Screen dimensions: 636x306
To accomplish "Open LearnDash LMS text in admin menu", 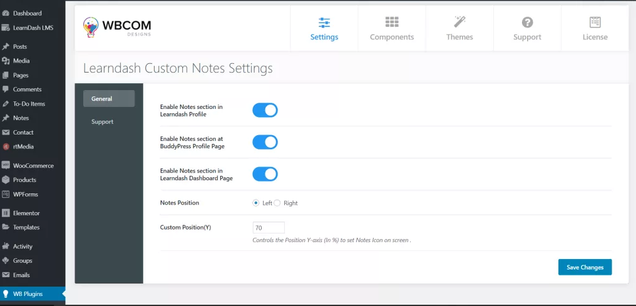I will pos(33,28).
